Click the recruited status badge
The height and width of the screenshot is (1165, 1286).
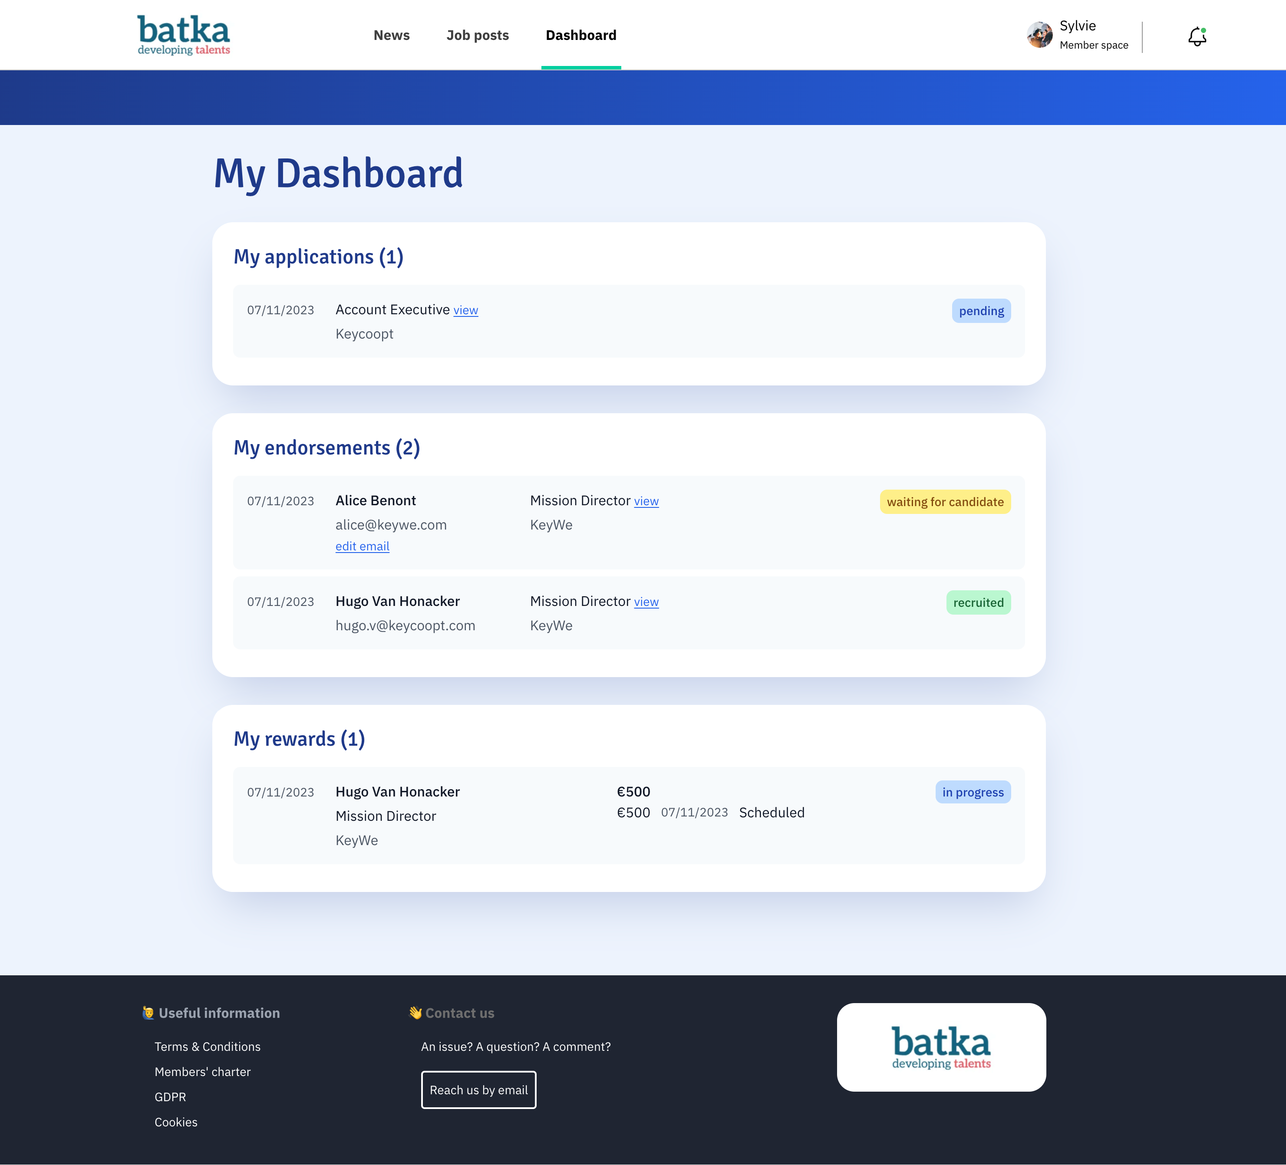(977, 602)
